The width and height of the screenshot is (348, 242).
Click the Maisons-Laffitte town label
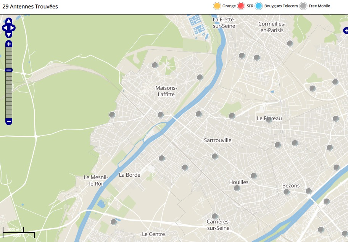tap(166, 91)
